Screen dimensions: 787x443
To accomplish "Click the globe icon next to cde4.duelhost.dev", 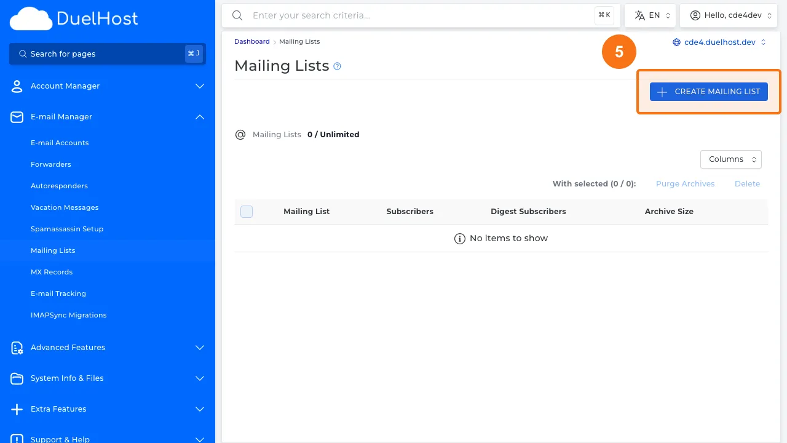I will (x=676, y=42).
